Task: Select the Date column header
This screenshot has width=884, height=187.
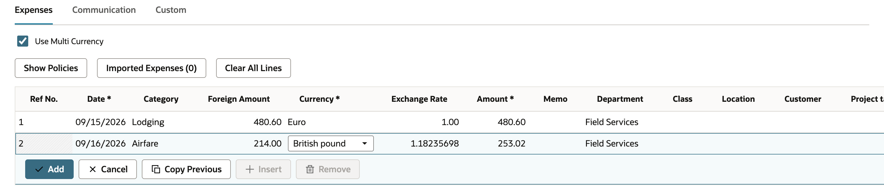Action: [x=99, y=99]
